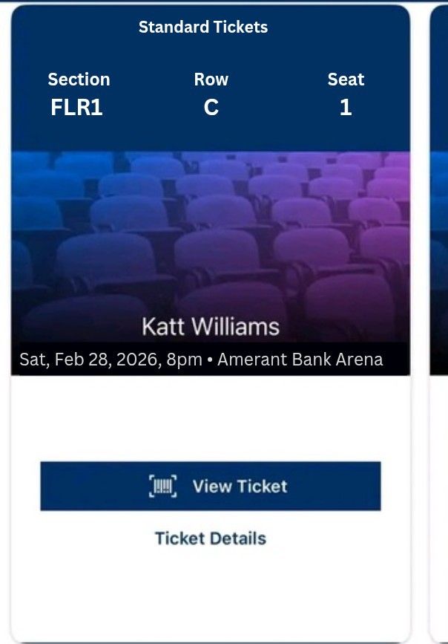The height and width of the screenshot is (644, 448).
Task: Select the Standard Tickets header text
Action: 203,27
